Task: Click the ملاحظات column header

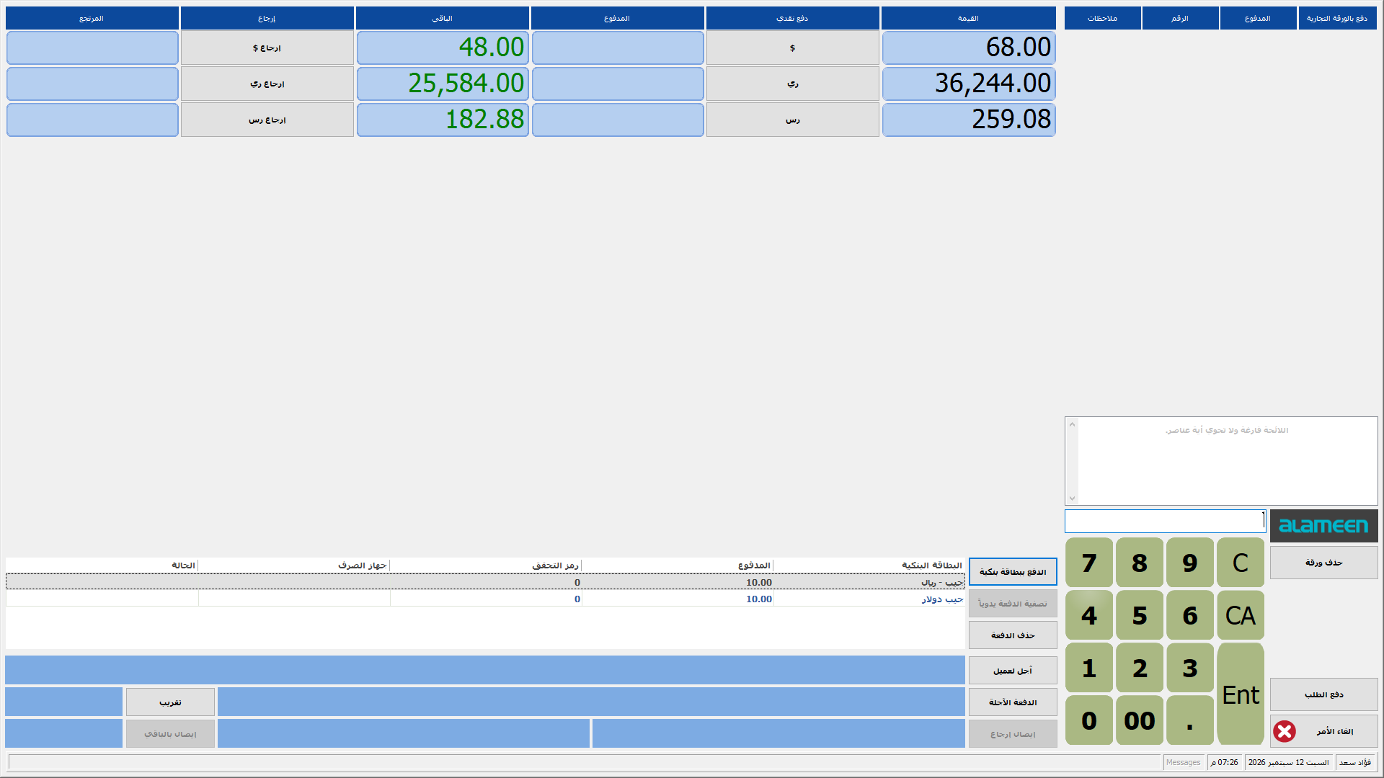Action: 1102,18
